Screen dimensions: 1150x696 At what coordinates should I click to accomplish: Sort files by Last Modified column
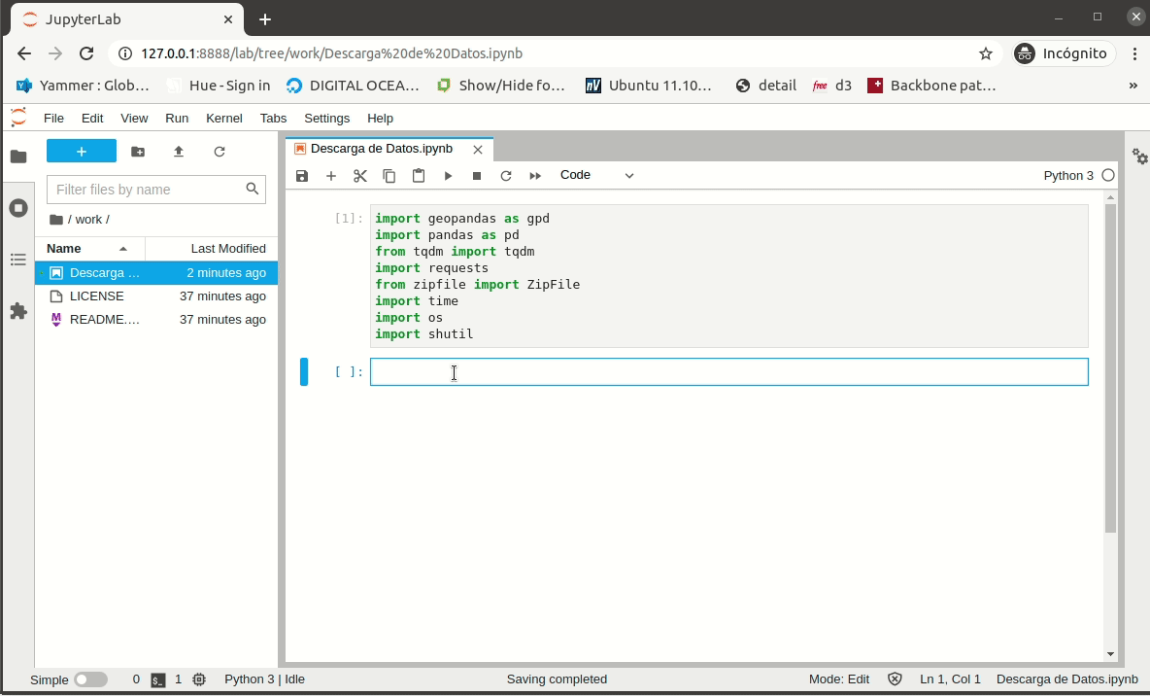pos(212,249)
